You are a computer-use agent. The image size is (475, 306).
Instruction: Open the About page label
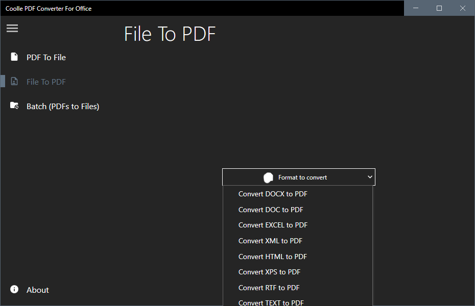37,290
